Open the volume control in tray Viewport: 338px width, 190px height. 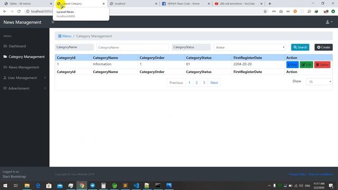[301, 185]
